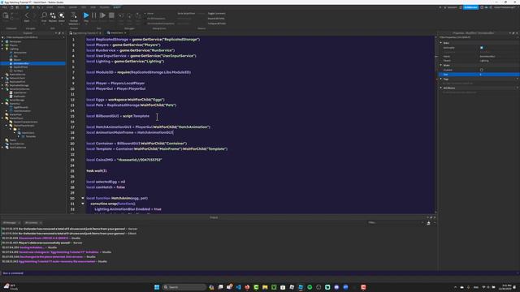Select SunRays under Lighting in Explorer
Image resolution: width=520 pixels, height=292 pixels.
(x=18, y=71)
